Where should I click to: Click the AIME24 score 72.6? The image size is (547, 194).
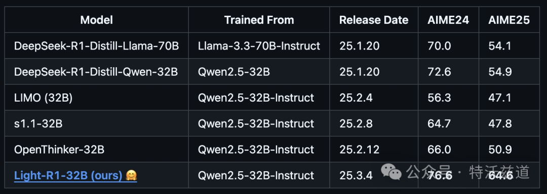tap(439, 72)
